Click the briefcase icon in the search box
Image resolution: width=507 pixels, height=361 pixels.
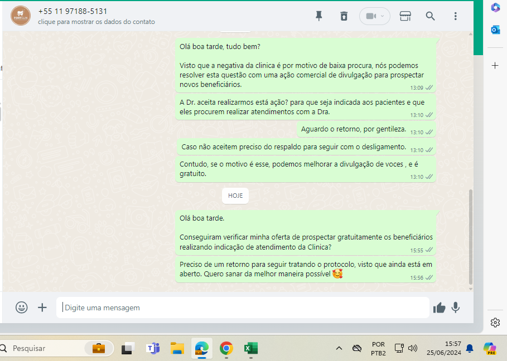point(99,348)
